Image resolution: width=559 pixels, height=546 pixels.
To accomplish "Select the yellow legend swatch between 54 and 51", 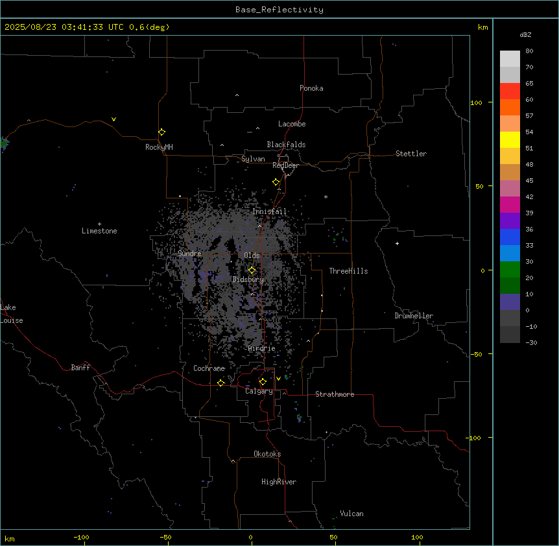I will pyautogui.click(x=510, y=140).
